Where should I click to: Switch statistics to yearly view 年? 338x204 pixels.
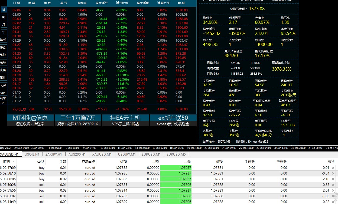[4, 32]
